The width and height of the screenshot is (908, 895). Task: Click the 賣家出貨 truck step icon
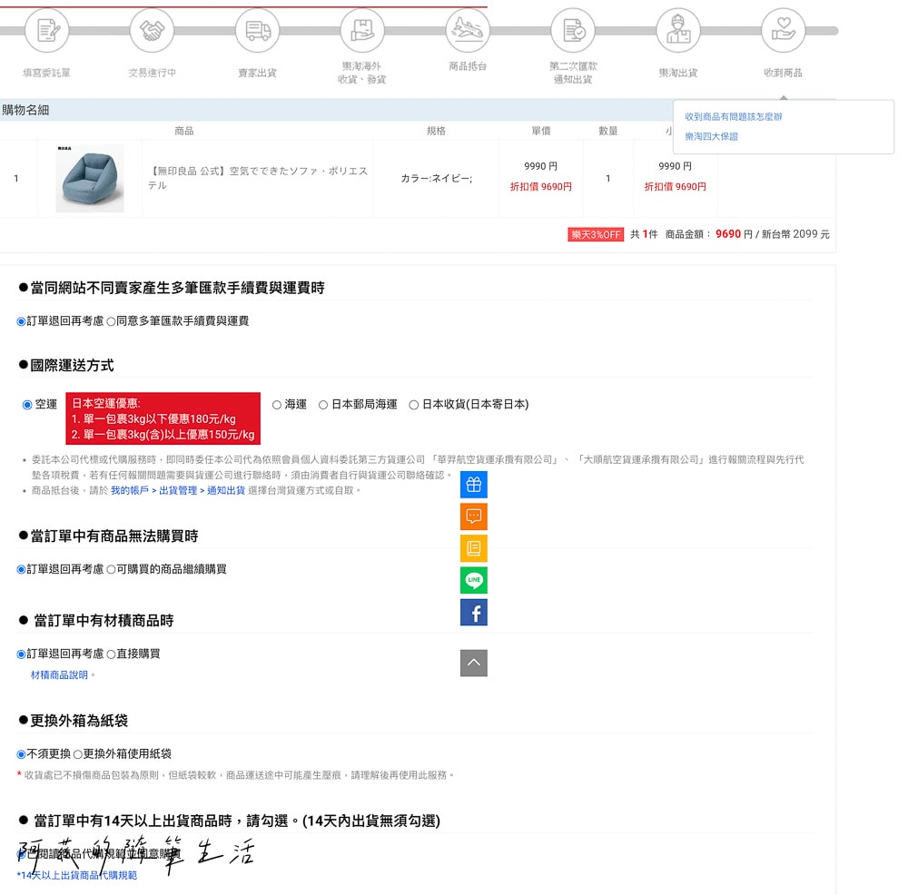[257, 31]
